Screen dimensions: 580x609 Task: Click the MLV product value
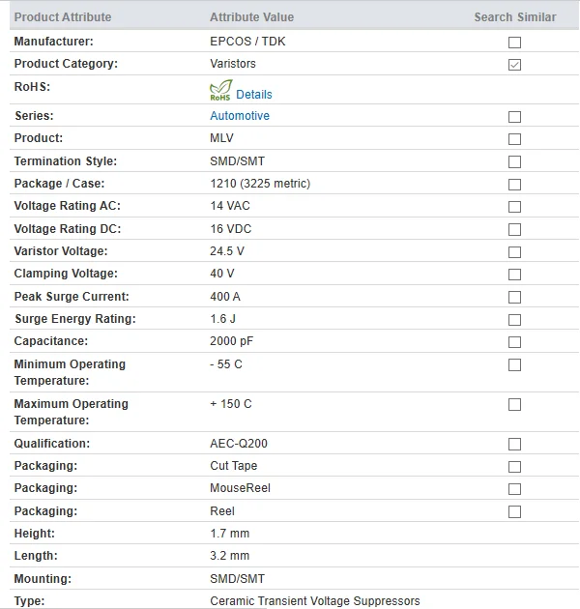(221, 138)
